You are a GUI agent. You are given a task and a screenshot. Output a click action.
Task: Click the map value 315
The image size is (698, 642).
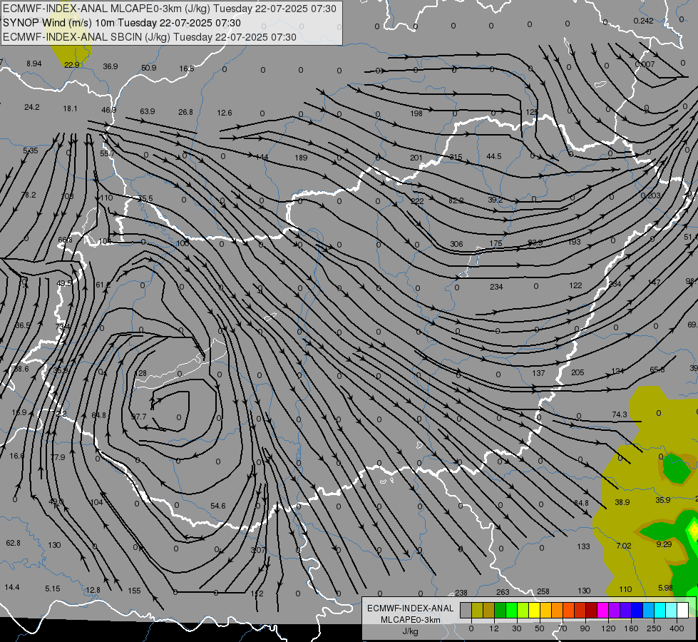tap(456, 157)
